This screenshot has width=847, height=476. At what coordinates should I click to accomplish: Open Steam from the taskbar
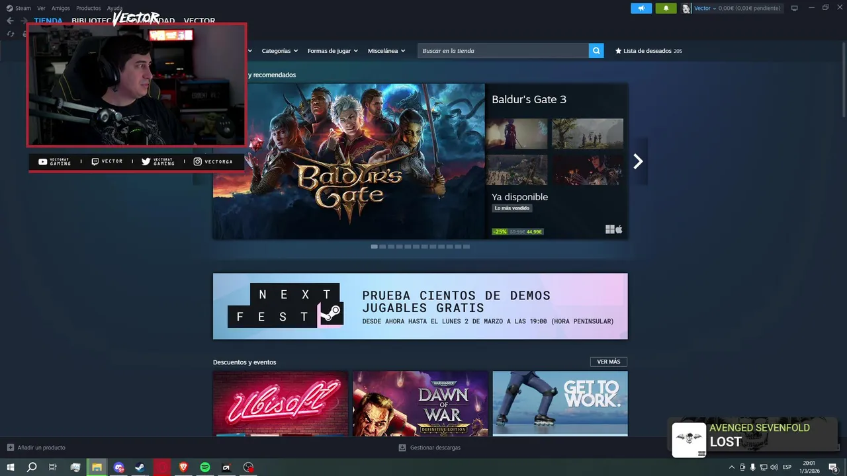point(140,467)
